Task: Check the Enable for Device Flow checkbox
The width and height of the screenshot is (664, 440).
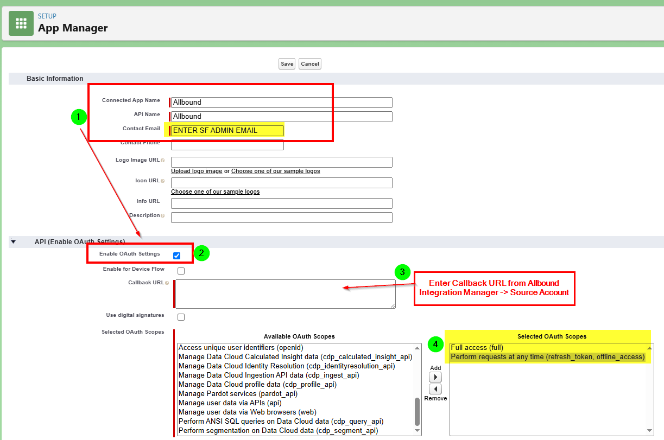Action: pyautogui.click(x=181, y=271)
